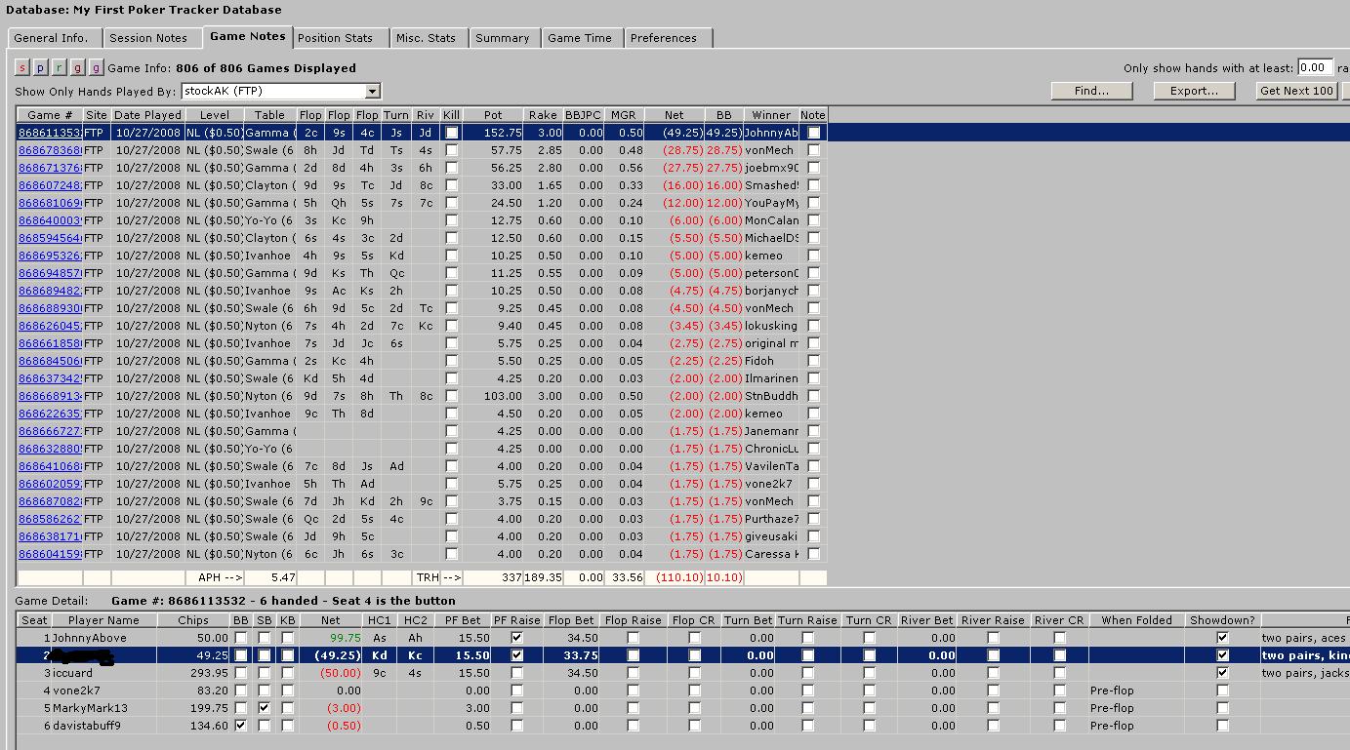Open the game link in the joebmx row
This screenshot has width=1350, height=750.
click(49, 168)
